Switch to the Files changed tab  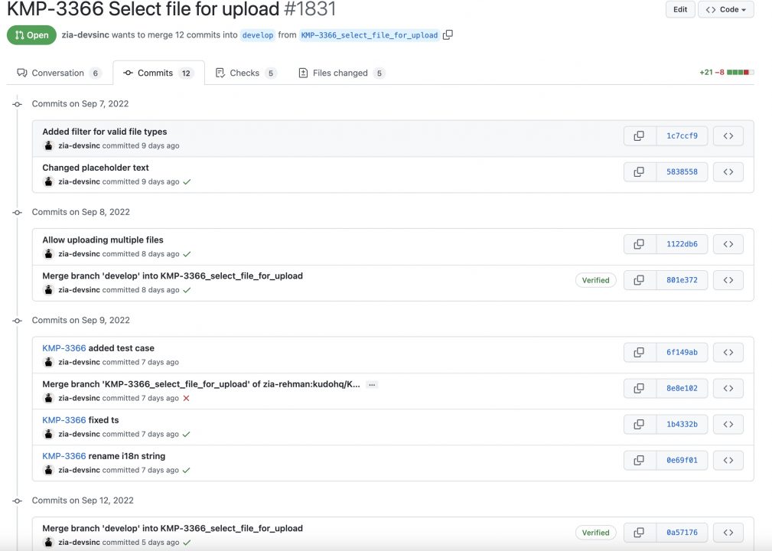click(340, 72)
